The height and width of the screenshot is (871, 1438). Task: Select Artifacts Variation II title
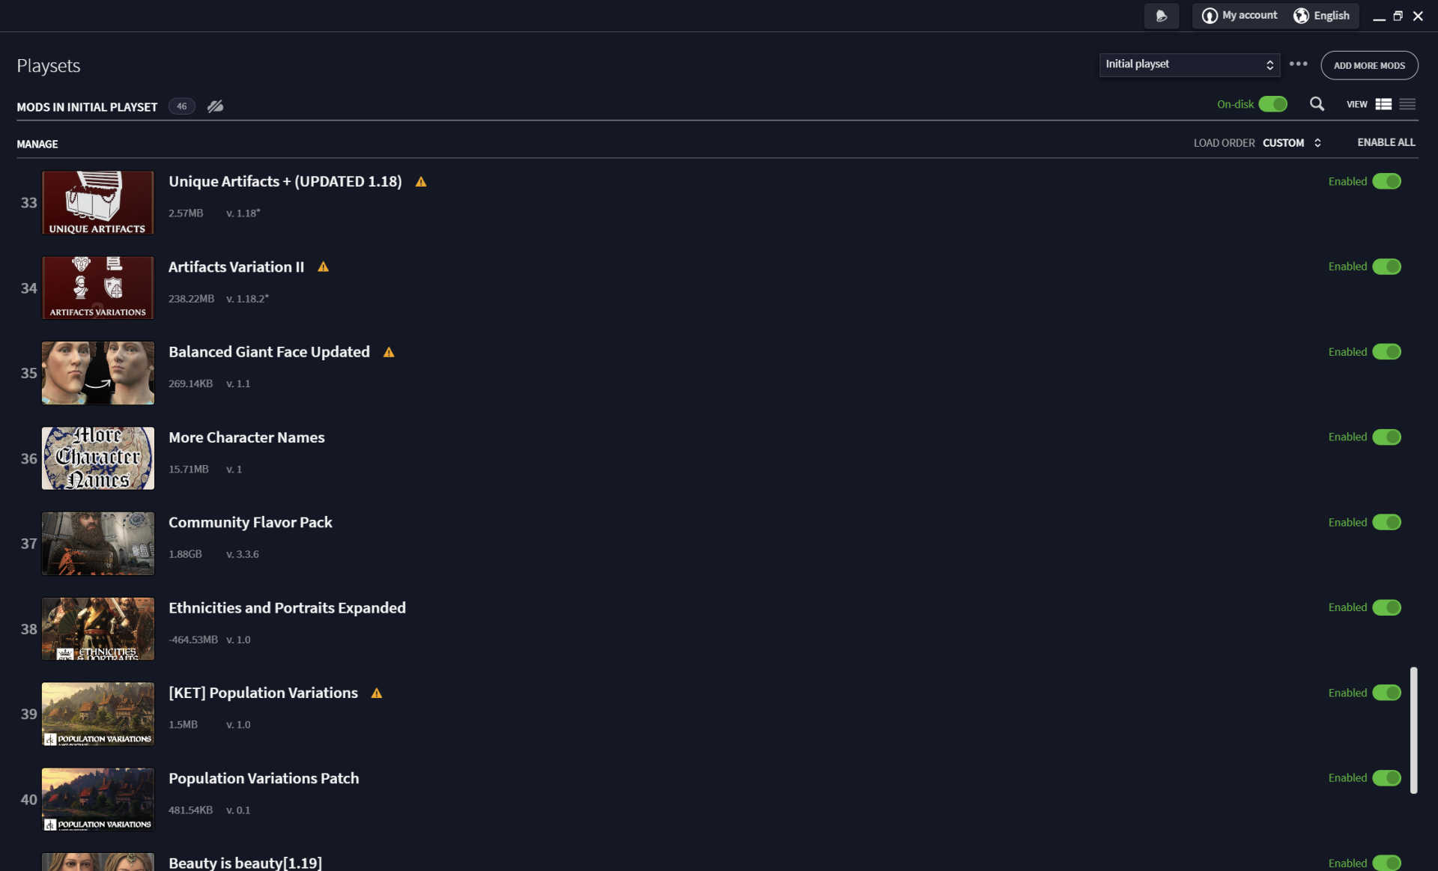click(x=237, y=267)
